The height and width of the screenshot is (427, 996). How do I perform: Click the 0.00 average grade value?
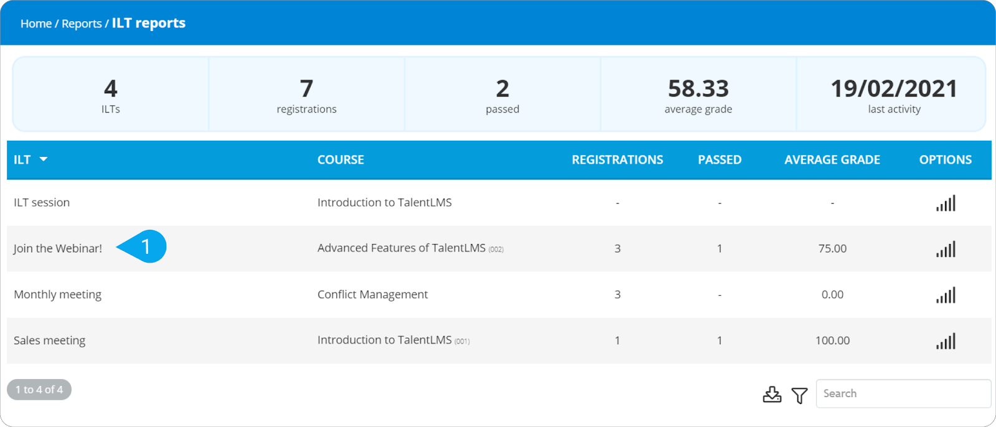pos(832,294)
